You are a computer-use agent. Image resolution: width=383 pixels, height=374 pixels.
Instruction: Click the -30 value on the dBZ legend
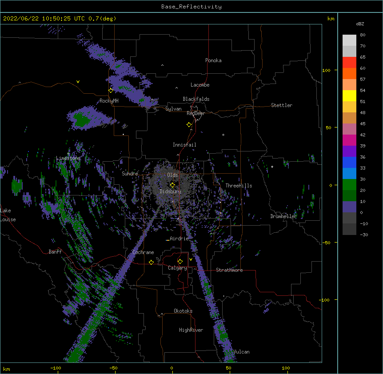click(364, 235)
